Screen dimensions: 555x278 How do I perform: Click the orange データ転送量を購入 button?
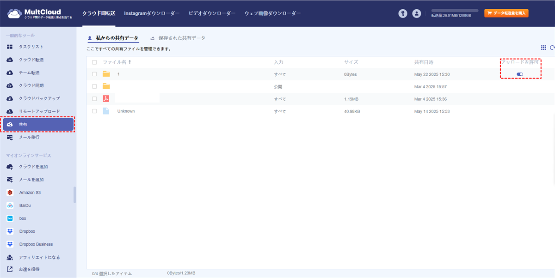pyautogui.click(x=506, y=13)
